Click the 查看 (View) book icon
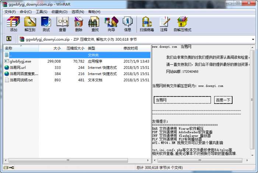 (62, 24)
